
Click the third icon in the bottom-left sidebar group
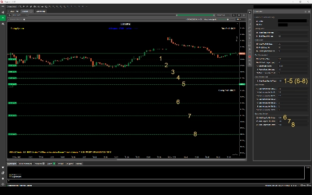3,178
